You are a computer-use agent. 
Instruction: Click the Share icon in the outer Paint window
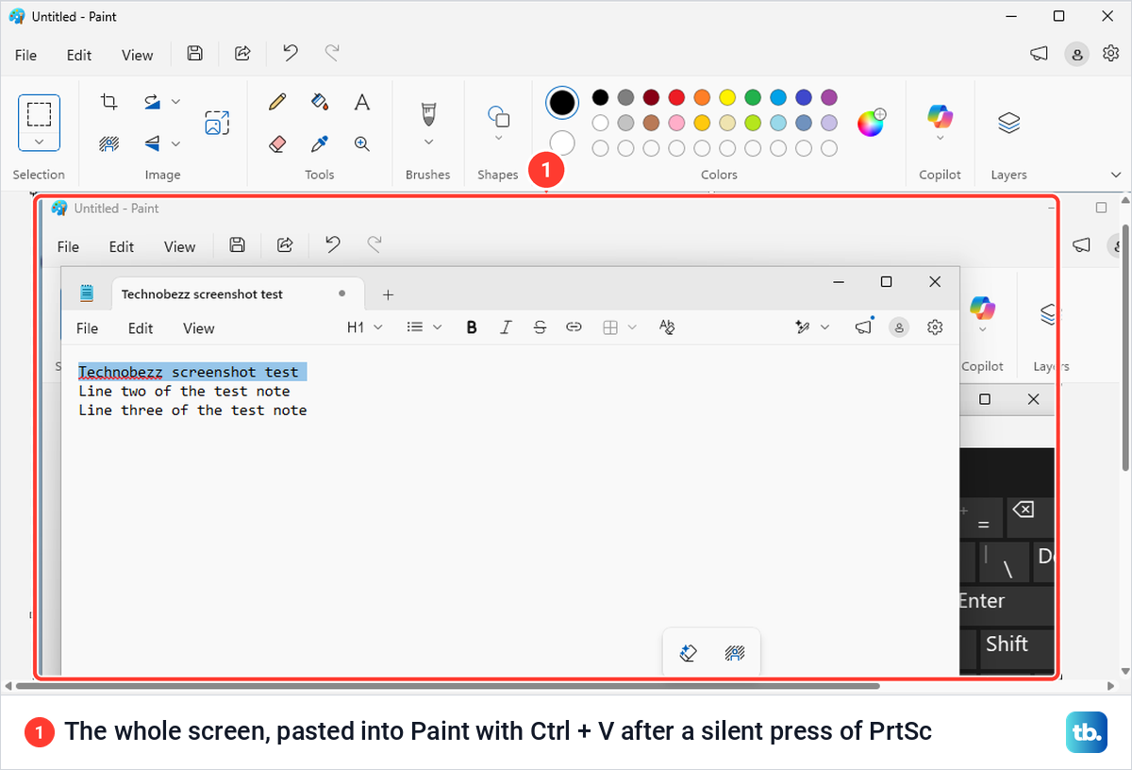coord(242,54)
